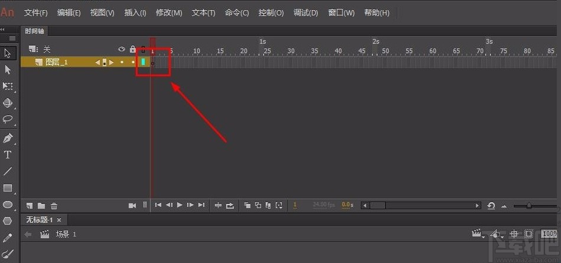Open the 窗口(W) menu
The image size is (561, 263).
[341, 13]
